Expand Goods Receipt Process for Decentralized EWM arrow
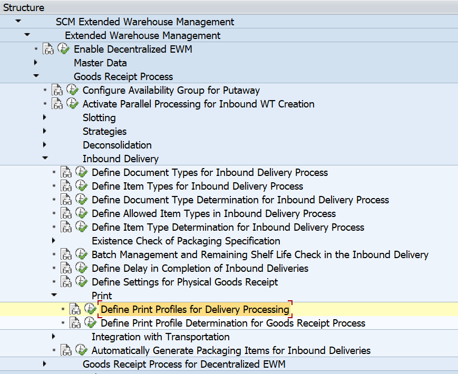The height and width of the screenshot is (374, 458). (45, 364)
